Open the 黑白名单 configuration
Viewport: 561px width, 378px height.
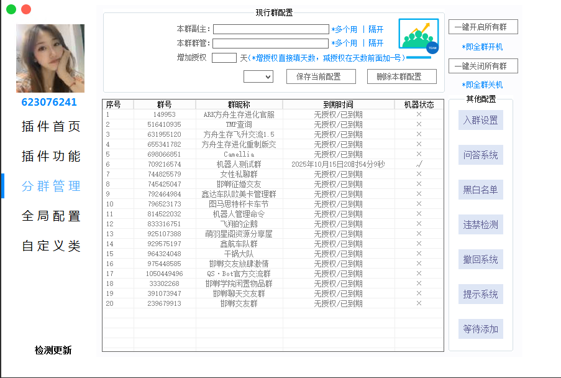pyautogui.click(x=481, y=190)
